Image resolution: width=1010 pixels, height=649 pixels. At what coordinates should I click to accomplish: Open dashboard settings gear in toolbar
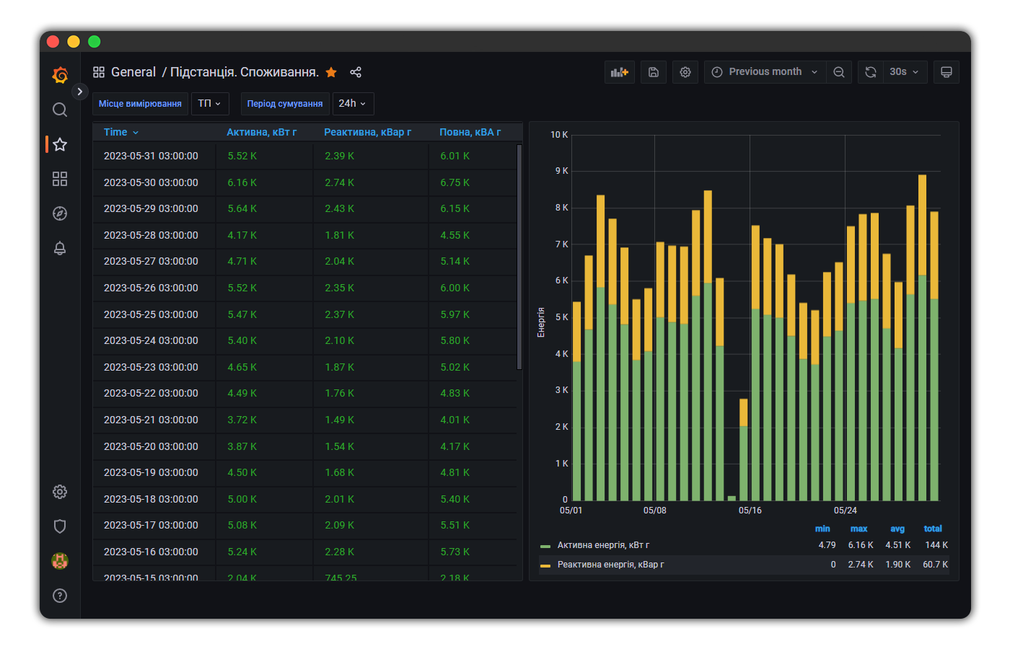coord(685,72)
